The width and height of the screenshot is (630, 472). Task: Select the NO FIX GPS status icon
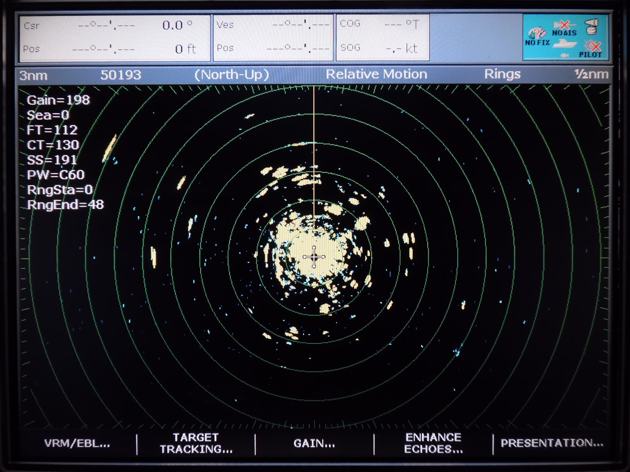[537, 37]
